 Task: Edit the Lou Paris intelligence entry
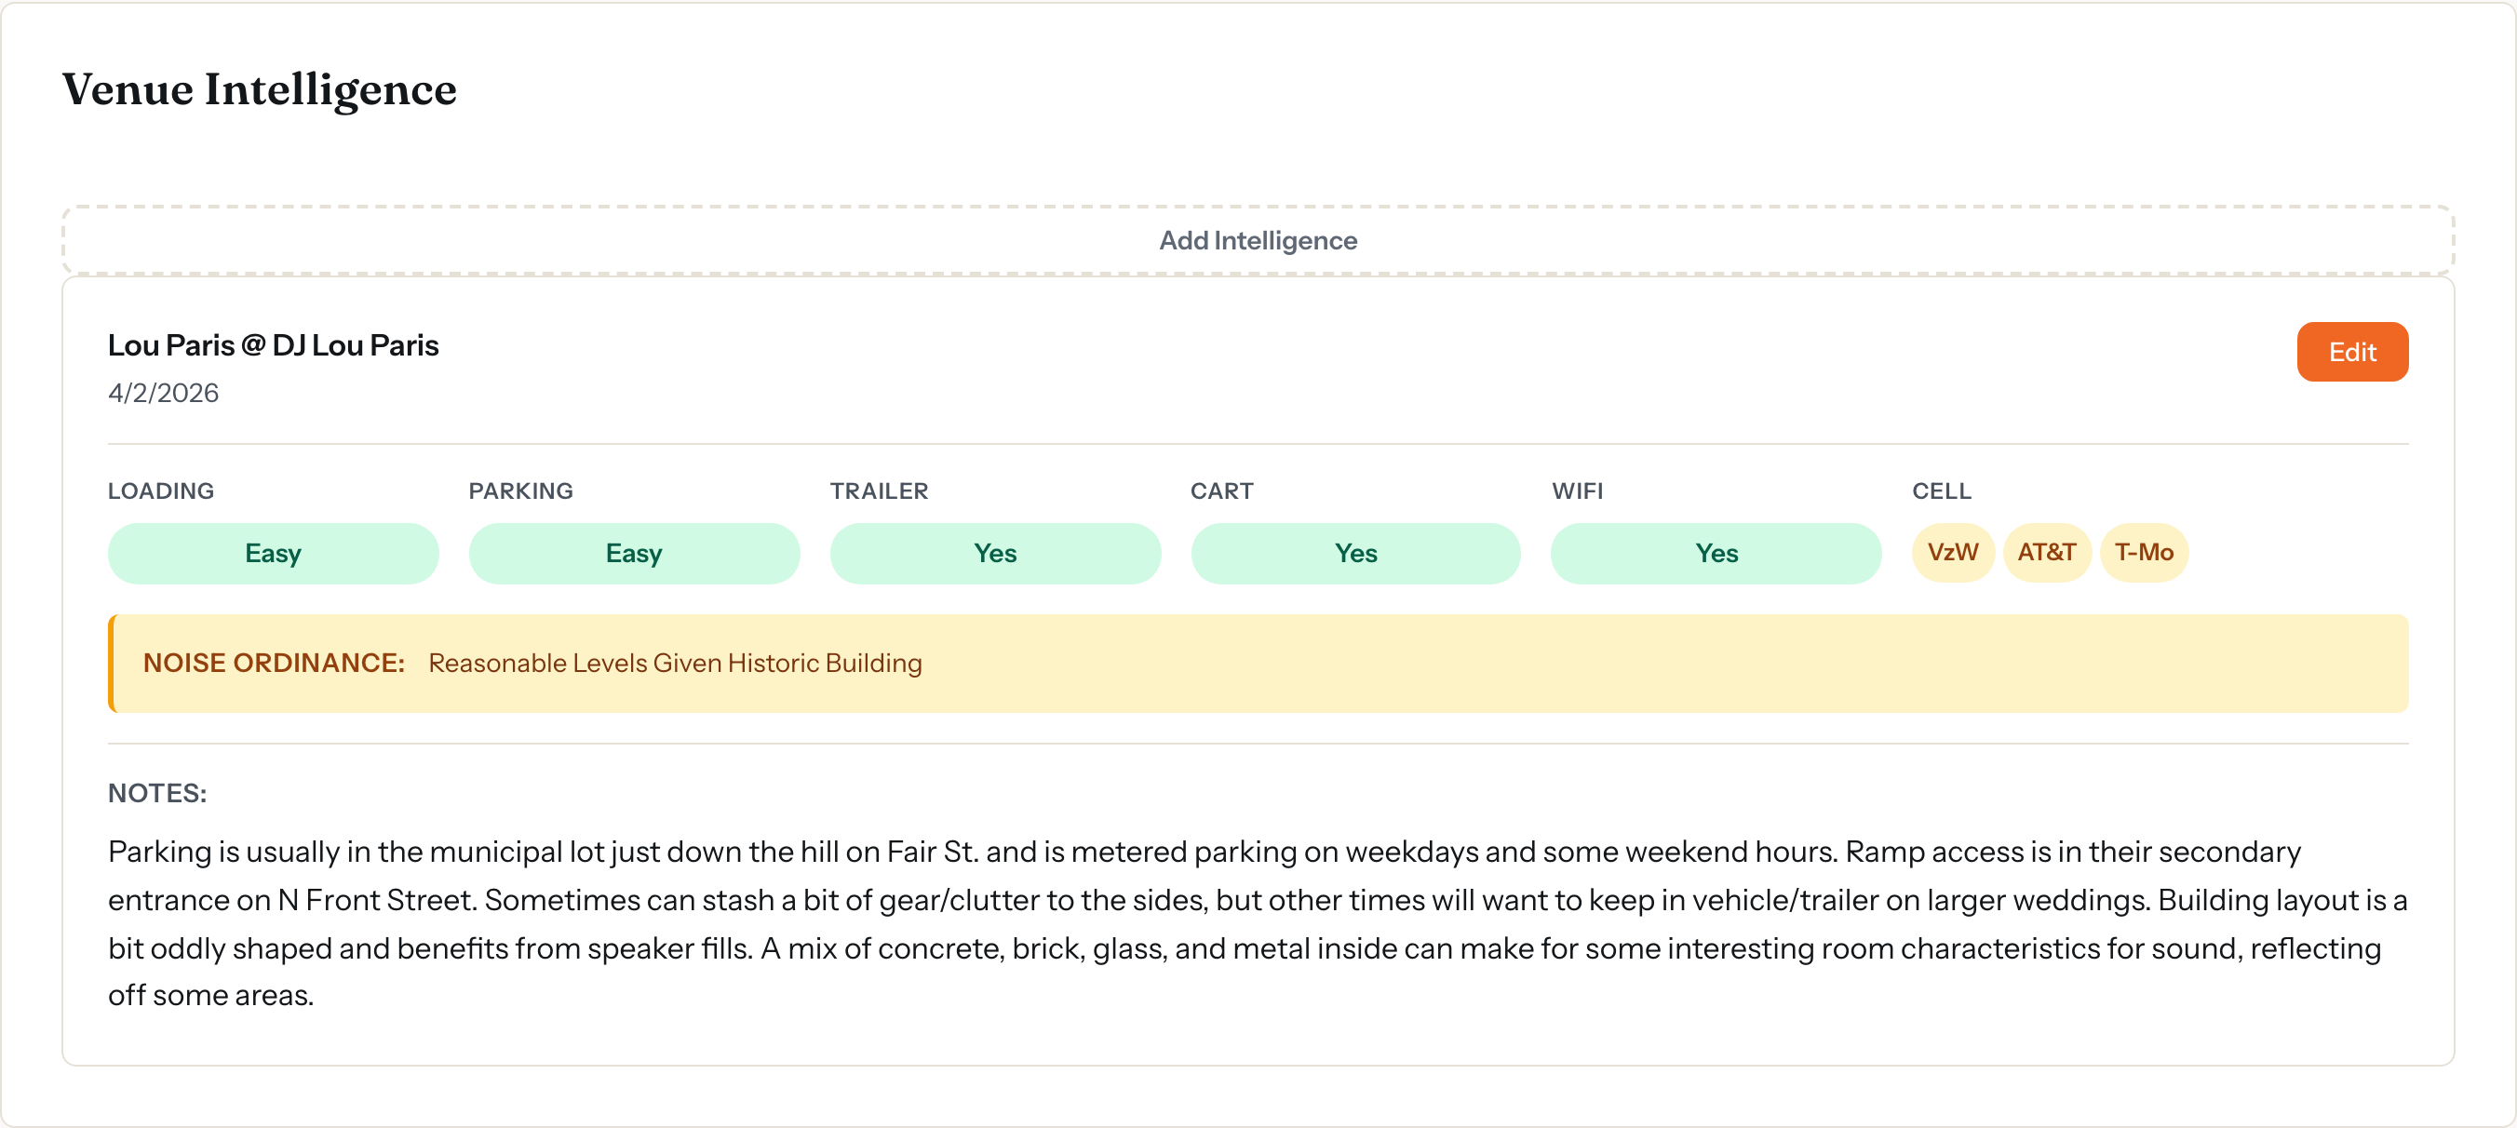(x=2352, y=352)
